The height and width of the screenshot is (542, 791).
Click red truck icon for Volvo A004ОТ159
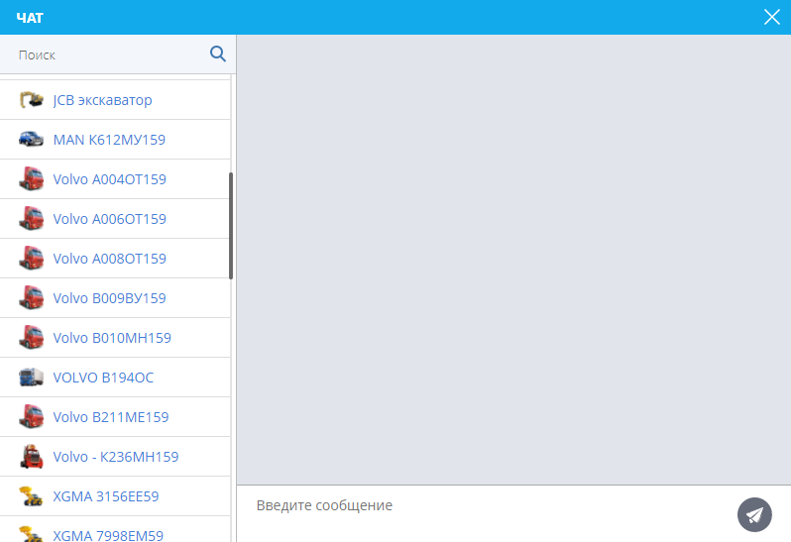pyautogui.click(x=32, y=179)
